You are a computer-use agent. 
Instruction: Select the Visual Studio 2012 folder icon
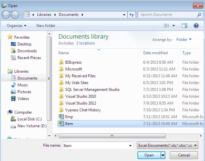61,103
